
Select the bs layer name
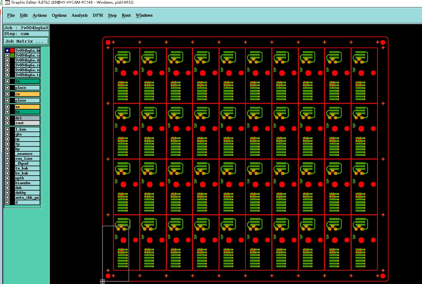pyautogui.click(x=27, y=112)
